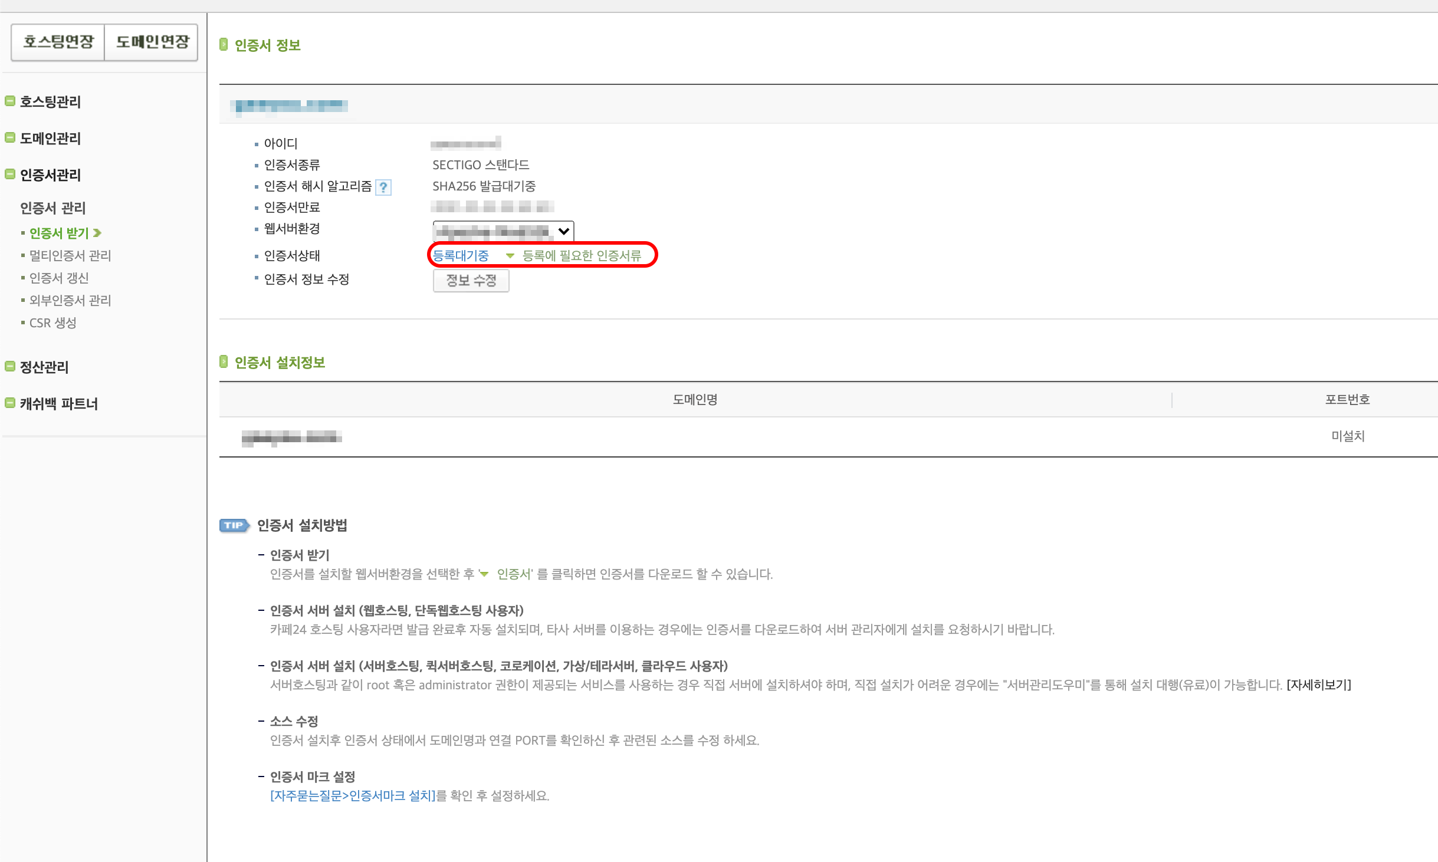
Task: Click green bullet icon beside 도메인관리
Action: pos(10,137)
